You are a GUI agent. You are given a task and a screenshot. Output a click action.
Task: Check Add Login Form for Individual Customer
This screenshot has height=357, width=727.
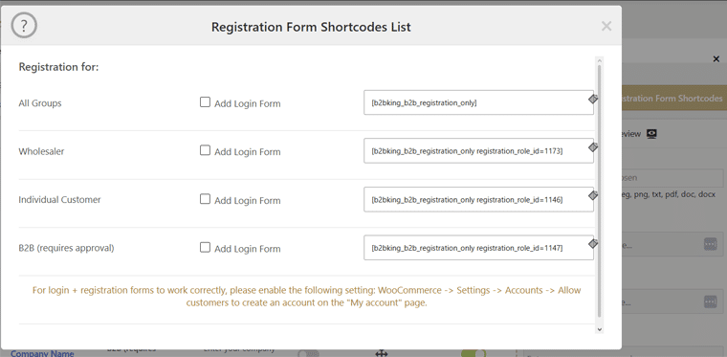pyautogui.click(x=205, y=199)
